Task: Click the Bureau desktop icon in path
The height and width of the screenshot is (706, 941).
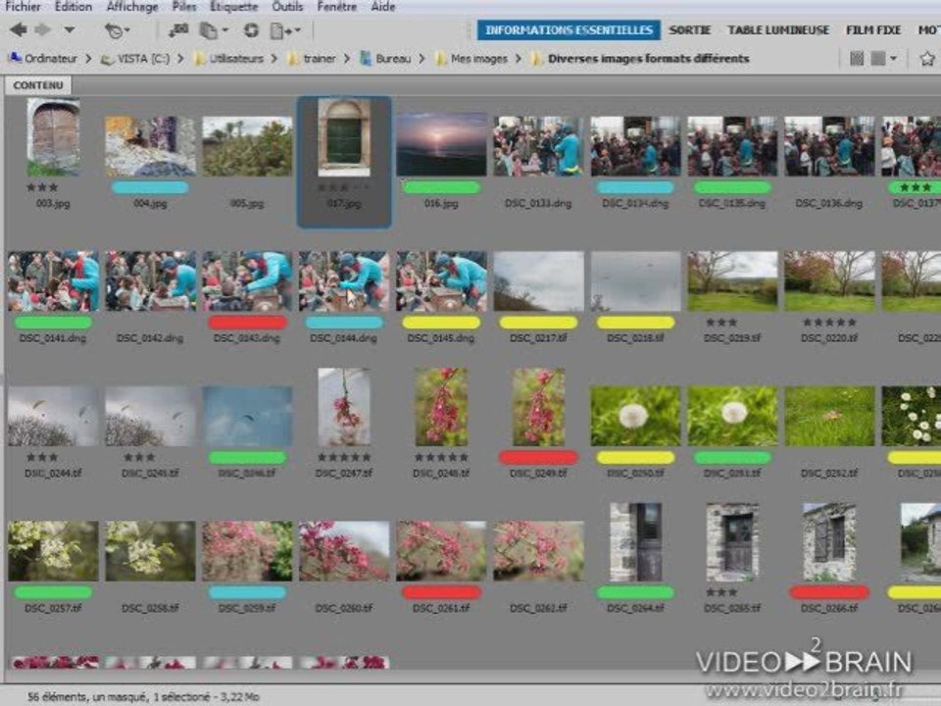Action: point(366,58)
